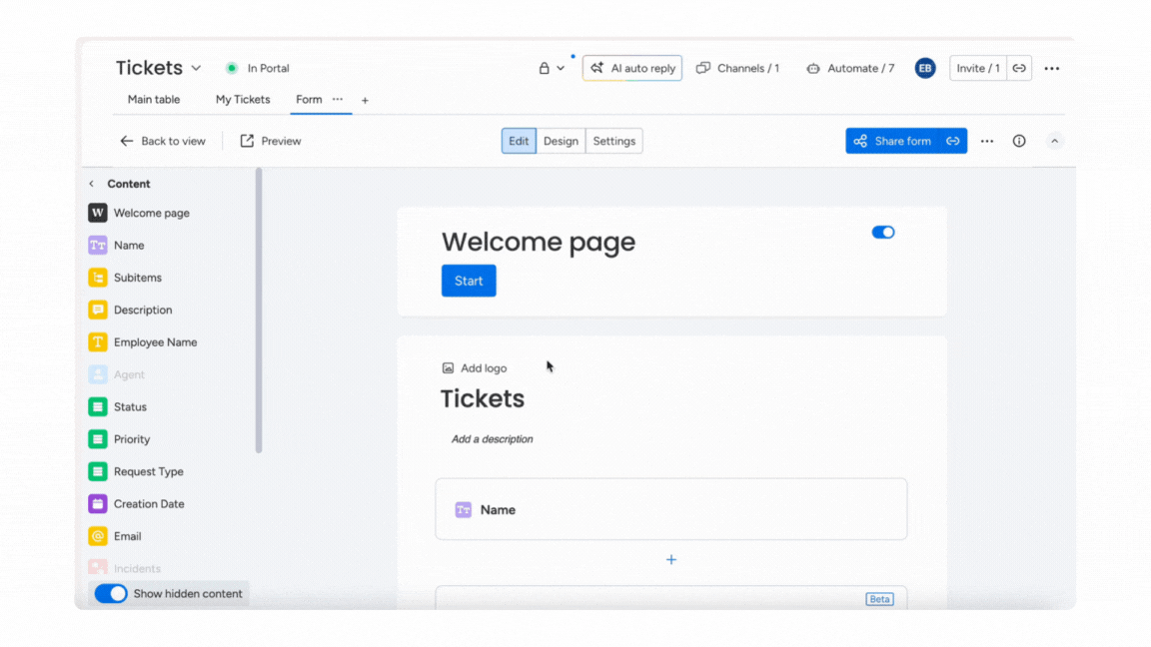Click the Add logo label

coord(483,368)
